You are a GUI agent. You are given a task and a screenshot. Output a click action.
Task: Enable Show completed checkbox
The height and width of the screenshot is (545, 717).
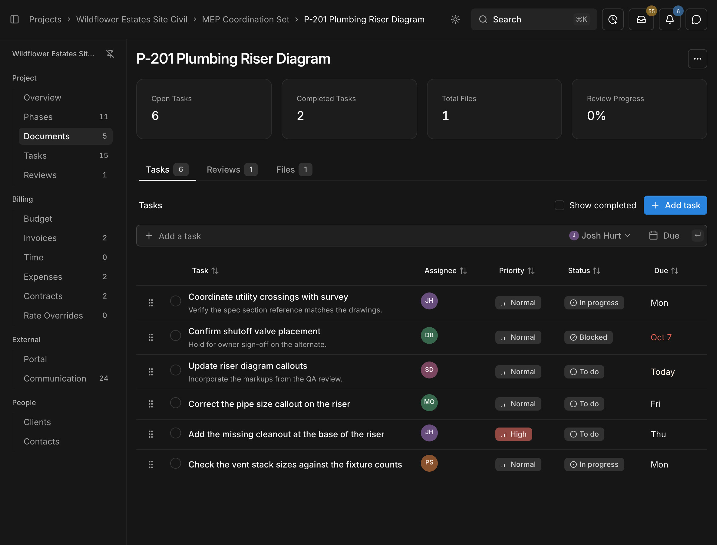[x=559, y=205]
